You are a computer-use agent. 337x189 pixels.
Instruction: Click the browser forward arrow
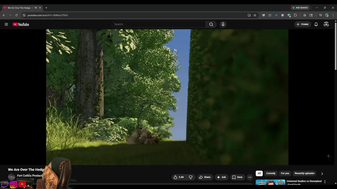point(10,15)
